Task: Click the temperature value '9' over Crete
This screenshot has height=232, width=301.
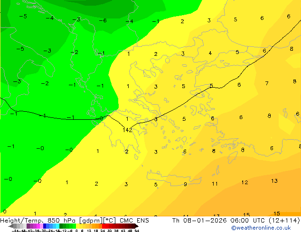Action: click(185, 184)
